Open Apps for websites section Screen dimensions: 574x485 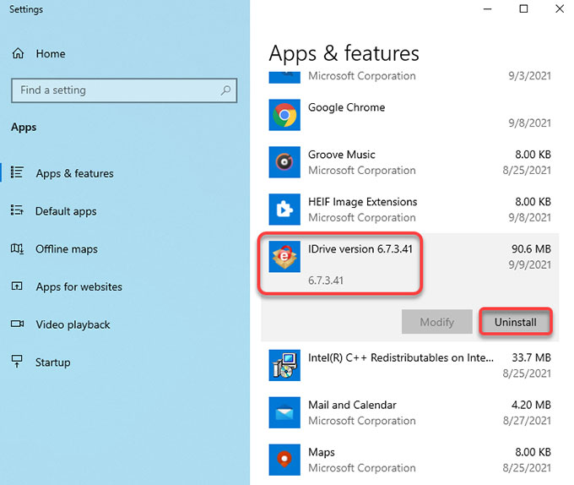tap(79, 286)
